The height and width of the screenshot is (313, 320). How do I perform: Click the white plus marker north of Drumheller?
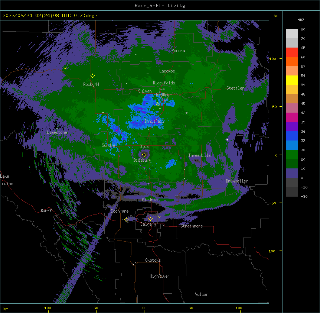click(x=227, y=139)
